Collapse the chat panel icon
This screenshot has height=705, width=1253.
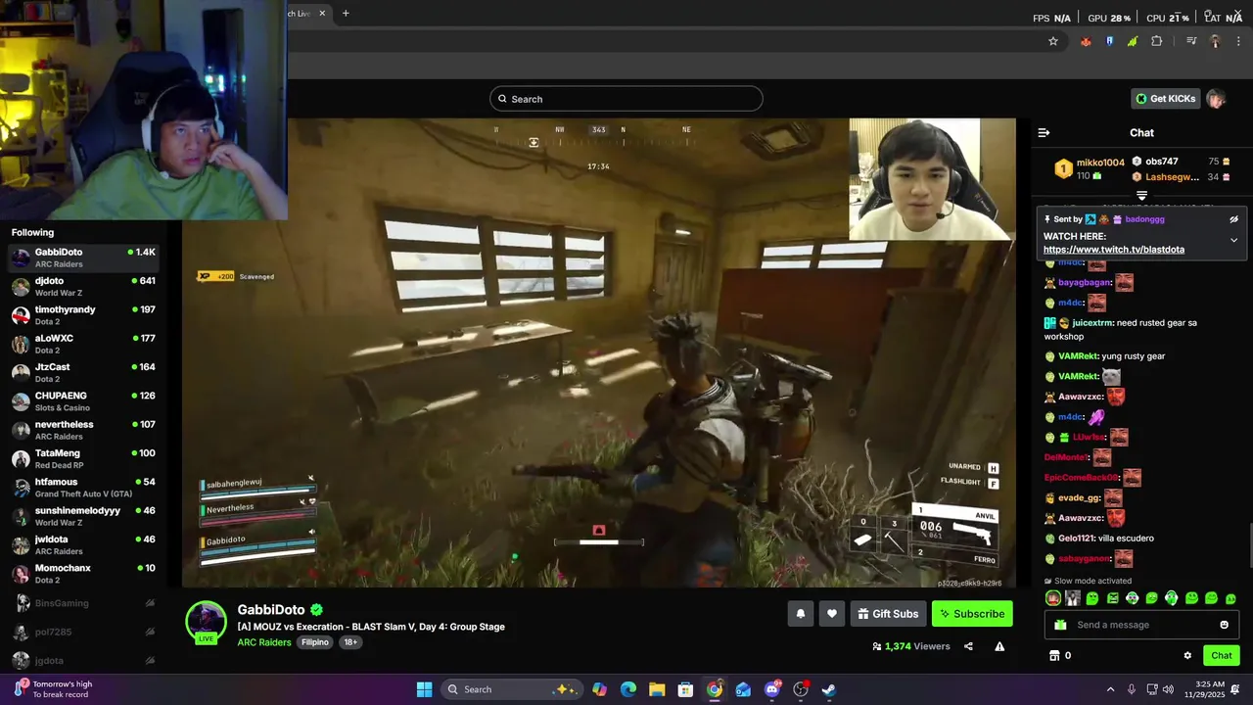pyautogui.click(x=1044, y=132)
